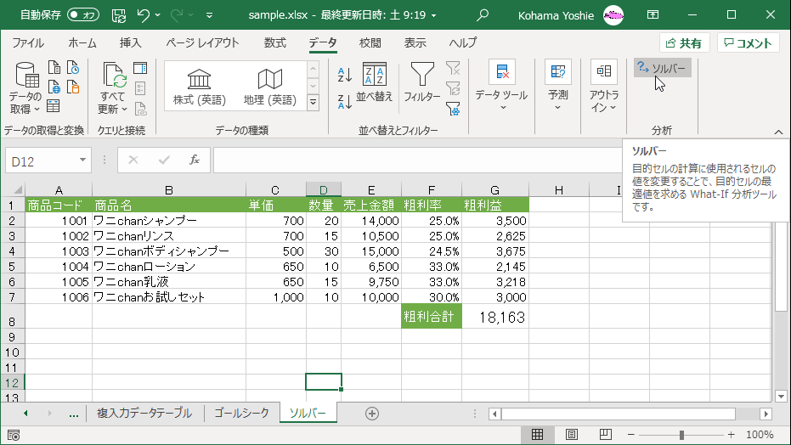Image resolution: width=791 pixels, height=445 pixels.
Task: Click Refresh All (すべて更新) icon
Action: 113,88
